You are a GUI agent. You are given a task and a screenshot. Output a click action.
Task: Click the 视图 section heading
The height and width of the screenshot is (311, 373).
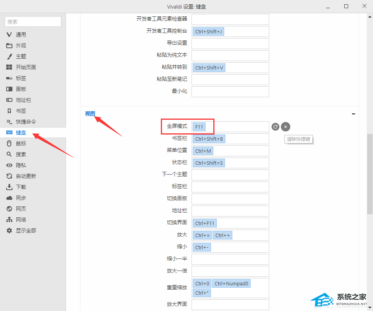point(90,114)
